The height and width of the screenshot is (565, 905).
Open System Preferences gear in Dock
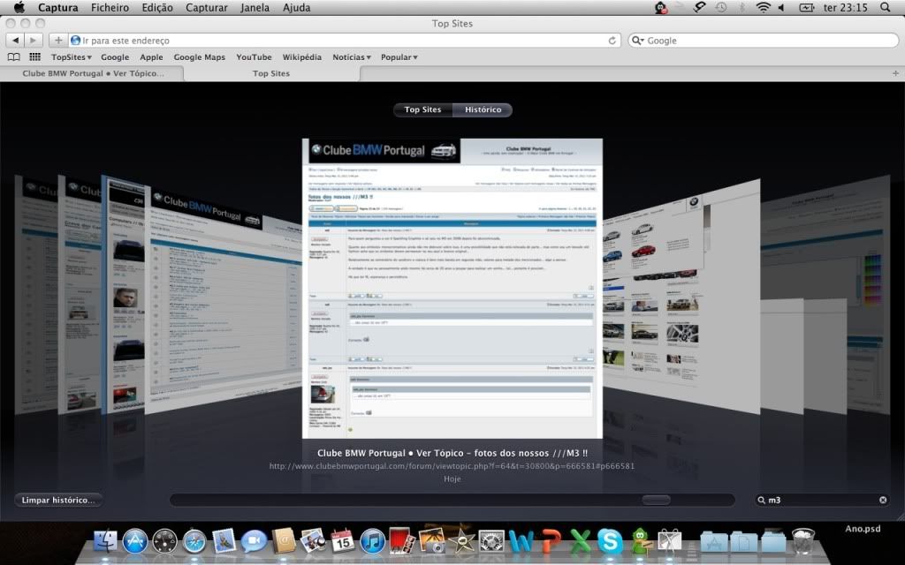(x=491, y=541)
